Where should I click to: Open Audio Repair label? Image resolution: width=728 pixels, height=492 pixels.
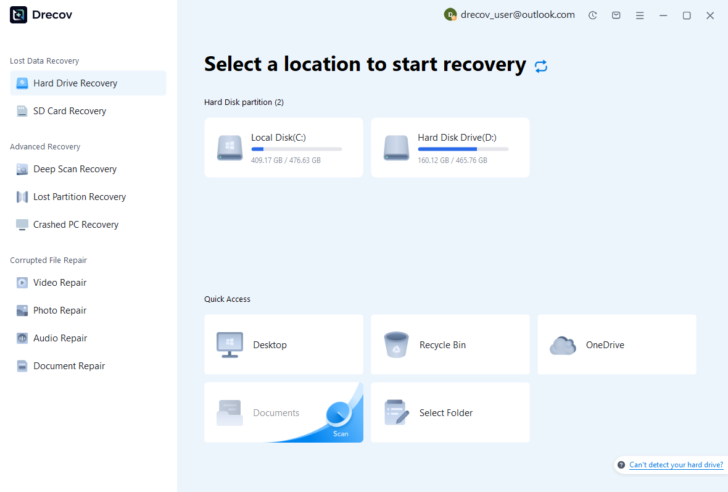(60, 338)
